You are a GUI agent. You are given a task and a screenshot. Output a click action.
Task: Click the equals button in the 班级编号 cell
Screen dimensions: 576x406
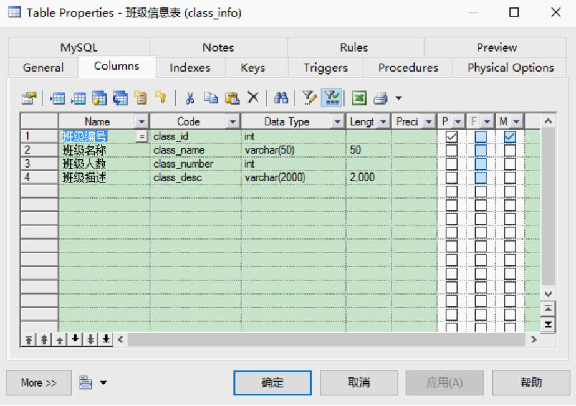click(142, 136)
